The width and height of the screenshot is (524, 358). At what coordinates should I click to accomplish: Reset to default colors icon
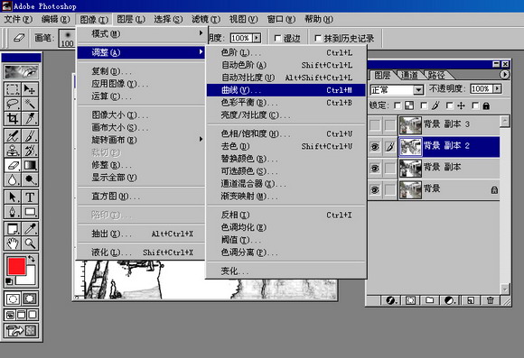coord(9,281)
